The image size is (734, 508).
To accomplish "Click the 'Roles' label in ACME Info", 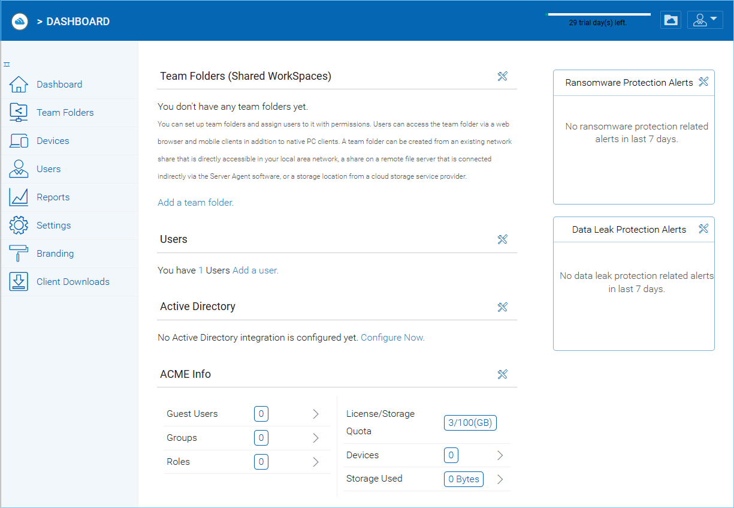I will (178, 462).
